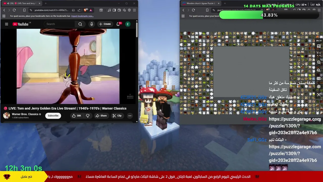323x182 pixels.
Task: Open the puzzle settings gear
Action: click(x=319, y=86)
